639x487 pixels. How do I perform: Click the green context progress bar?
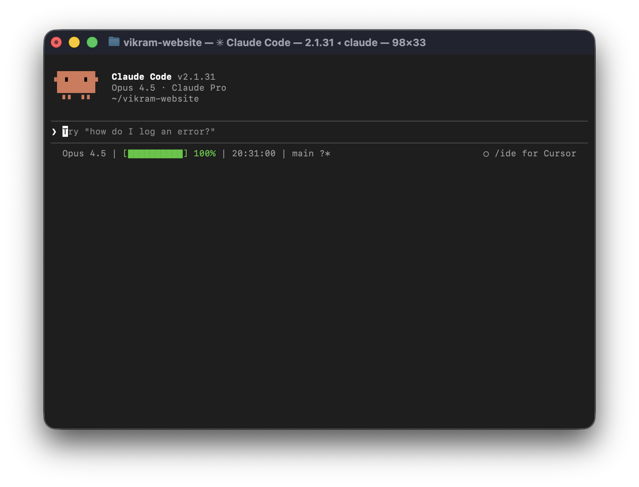tap(155, 153)
